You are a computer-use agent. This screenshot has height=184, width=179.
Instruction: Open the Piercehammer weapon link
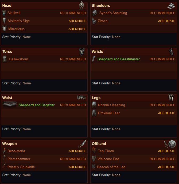coord(19,159)
